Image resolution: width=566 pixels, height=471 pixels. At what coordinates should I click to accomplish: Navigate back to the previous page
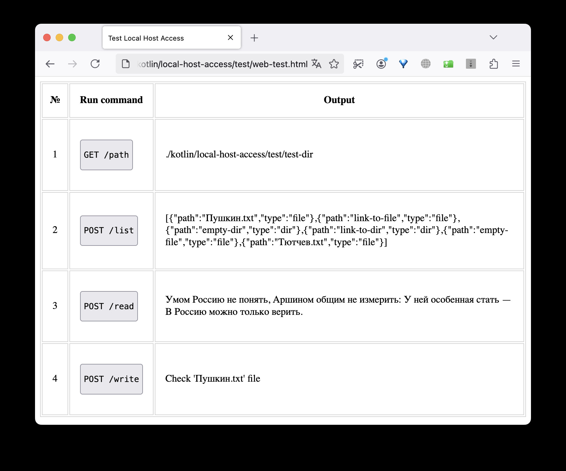tap(50, 64)
